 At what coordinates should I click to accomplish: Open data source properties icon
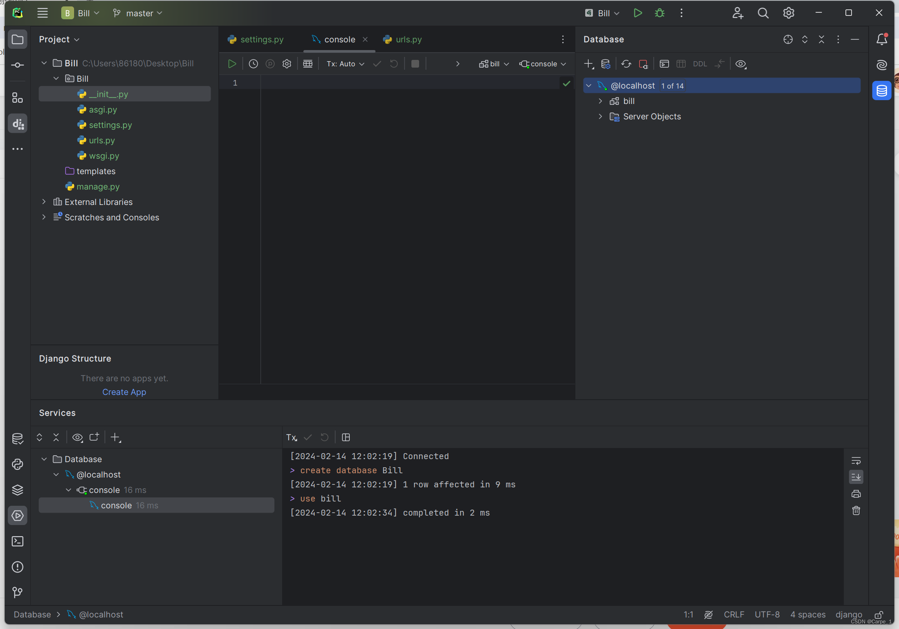[605, 64]
